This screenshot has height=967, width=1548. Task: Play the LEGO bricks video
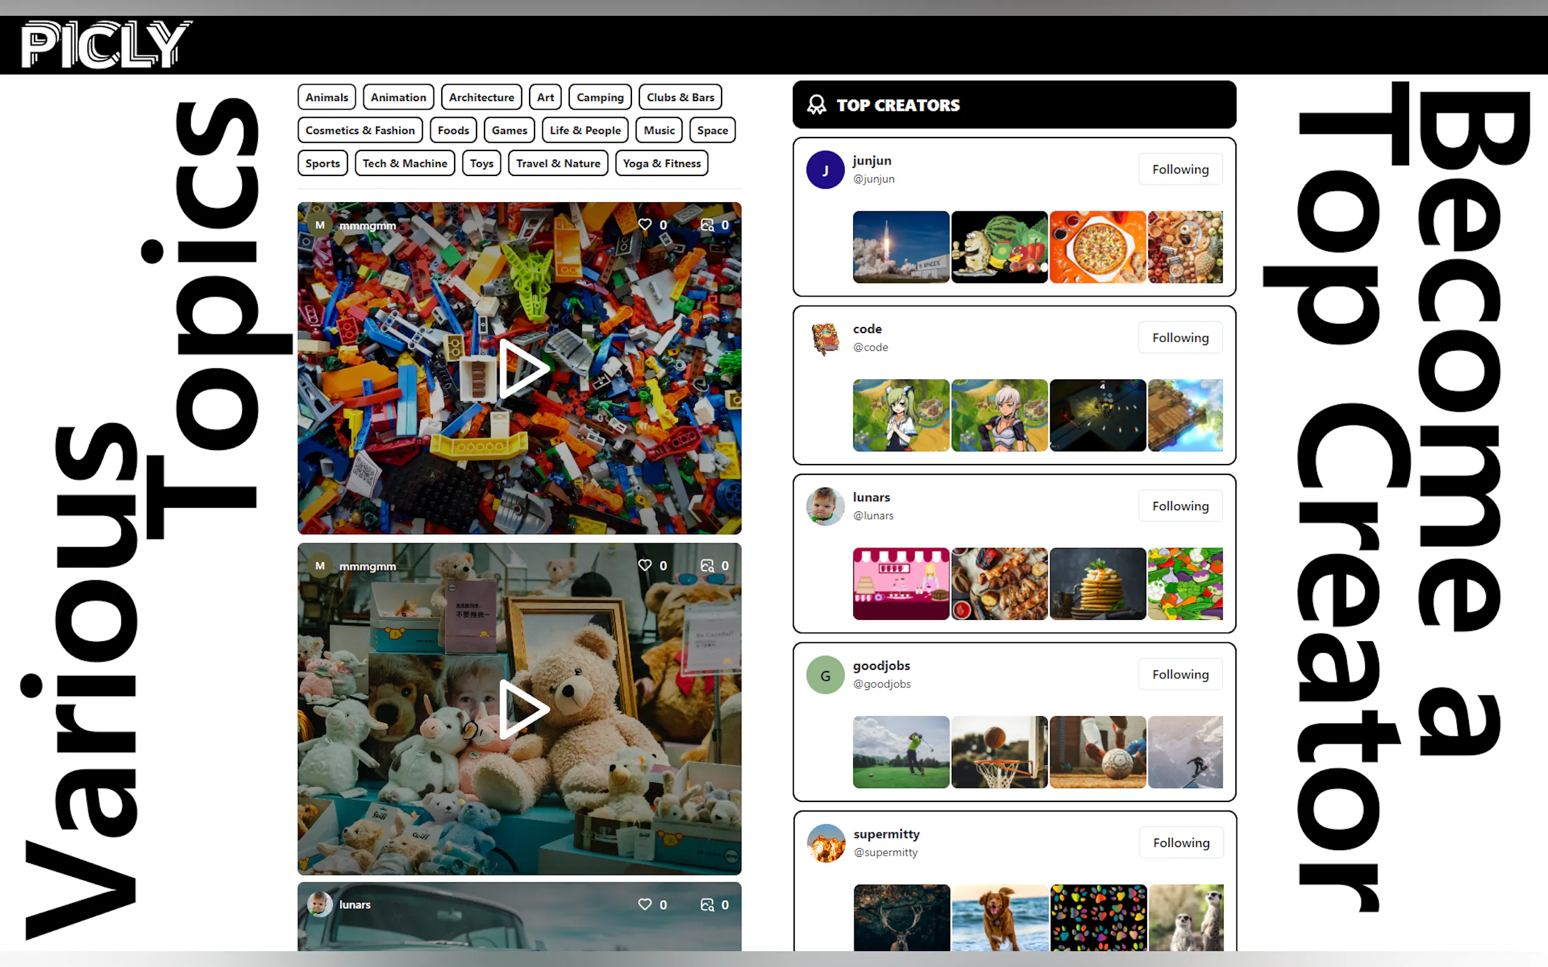point(522,369)
